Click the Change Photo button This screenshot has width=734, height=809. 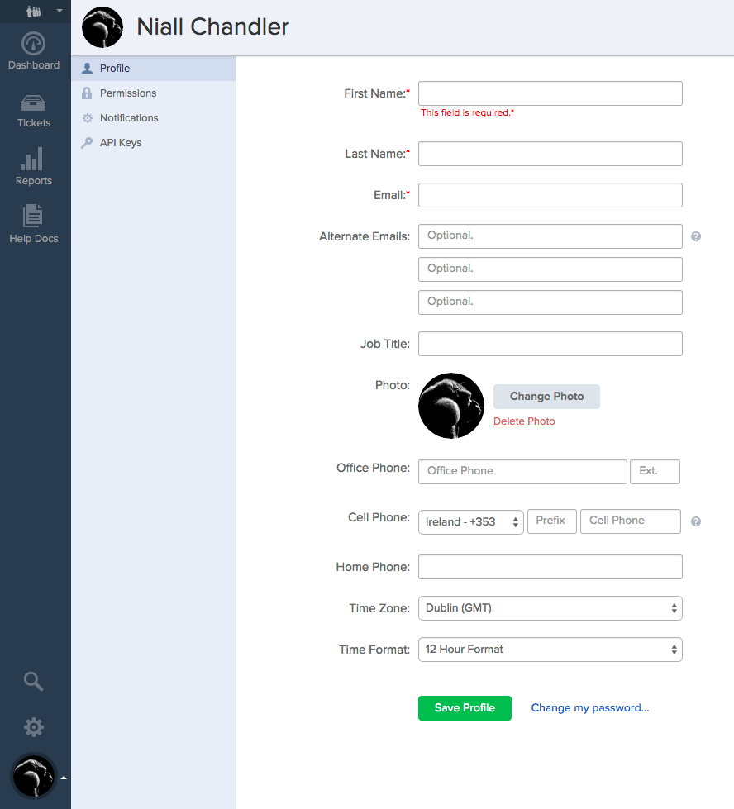[x=546, y=397]
